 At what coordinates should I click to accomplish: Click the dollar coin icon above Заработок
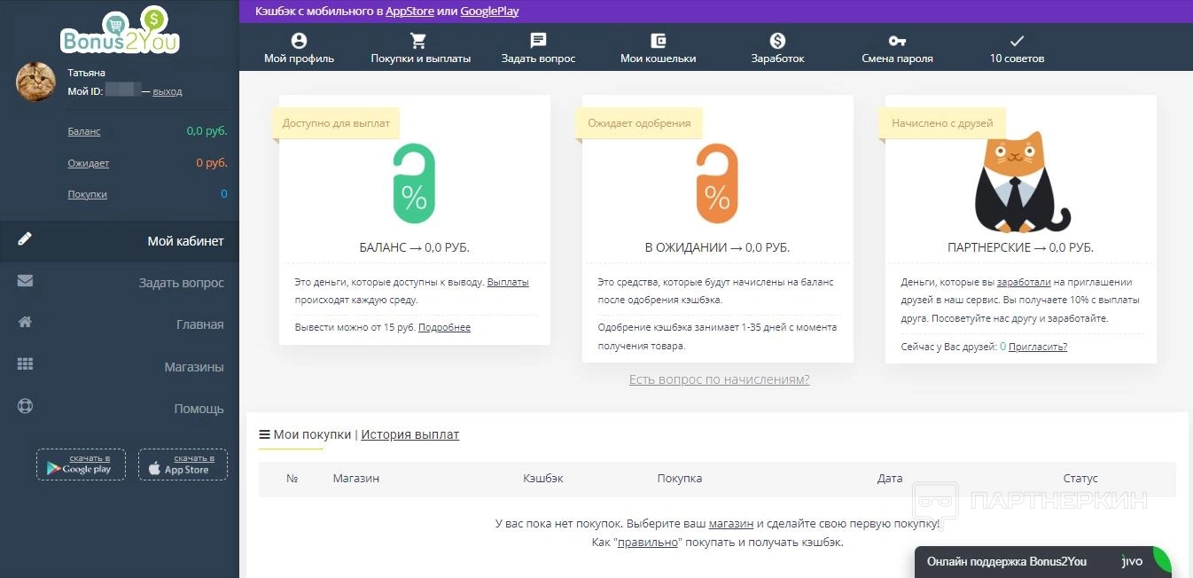777,41
